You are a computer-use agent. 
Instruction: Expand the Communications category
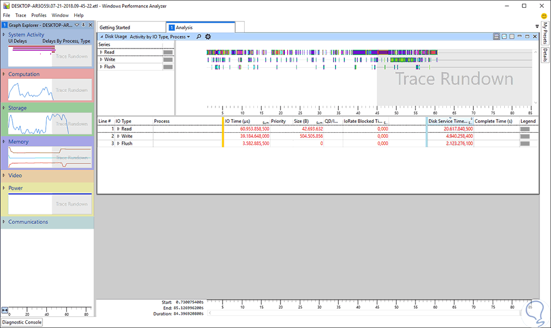[x=4, y=222]
